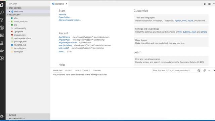
Task: Click the Vim keybindings link
Action: pyautogui.click(x=180, y=32)
